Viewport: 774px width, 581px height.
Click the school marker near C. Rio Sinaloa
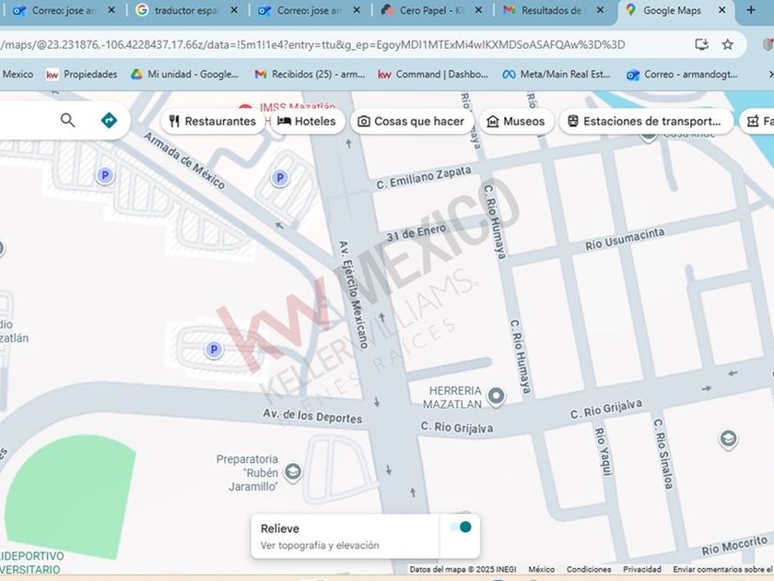tap(728, 438)
